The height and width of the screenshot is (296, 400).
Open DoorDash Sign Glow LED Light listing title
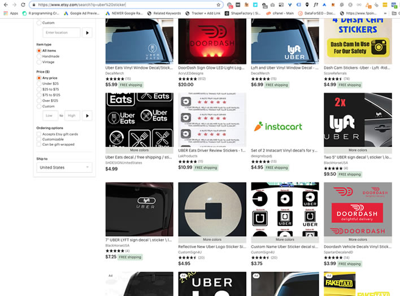pyautogui.click(x=211, y=68)
